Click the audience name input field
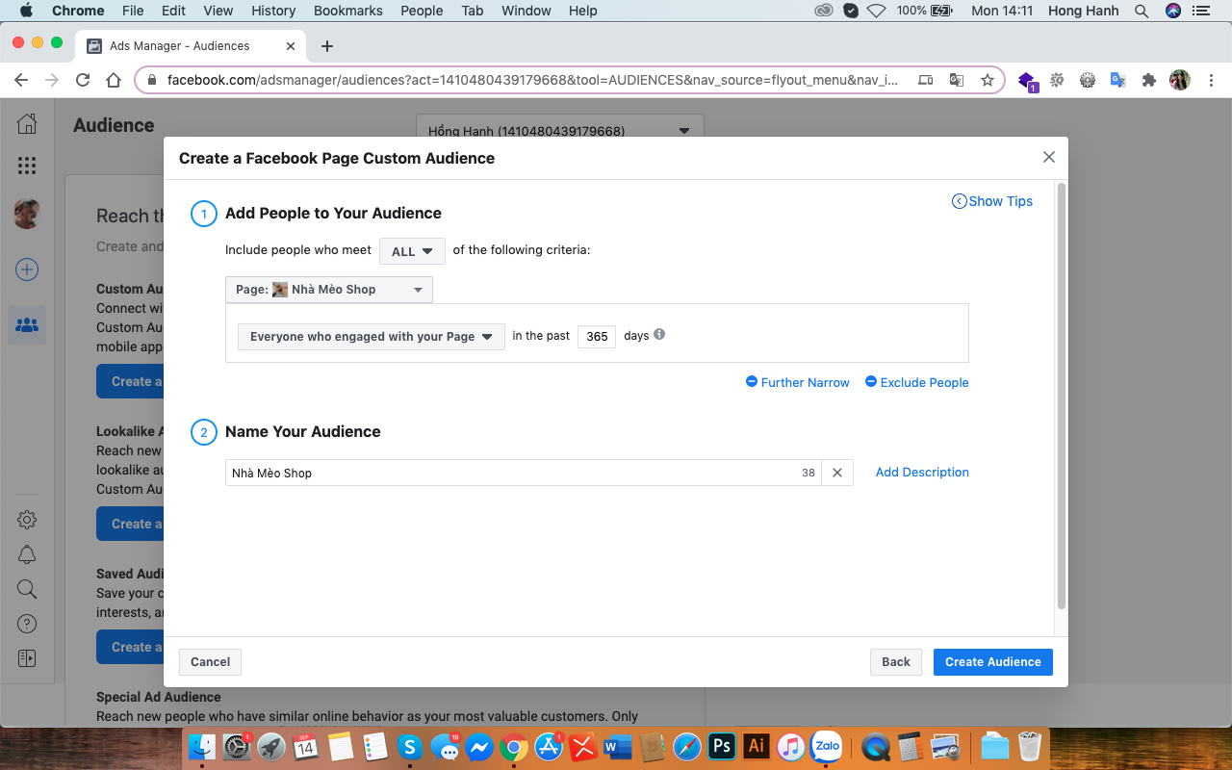The width and height of the screenshot is (1232, 770). (523, 473)
